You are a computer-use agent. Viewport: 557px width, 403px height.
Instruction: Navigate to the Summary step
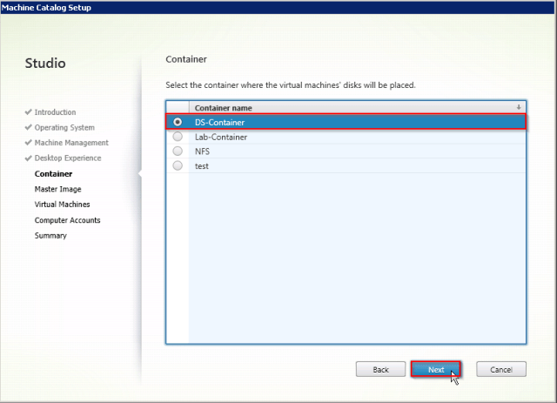[50, 235]
